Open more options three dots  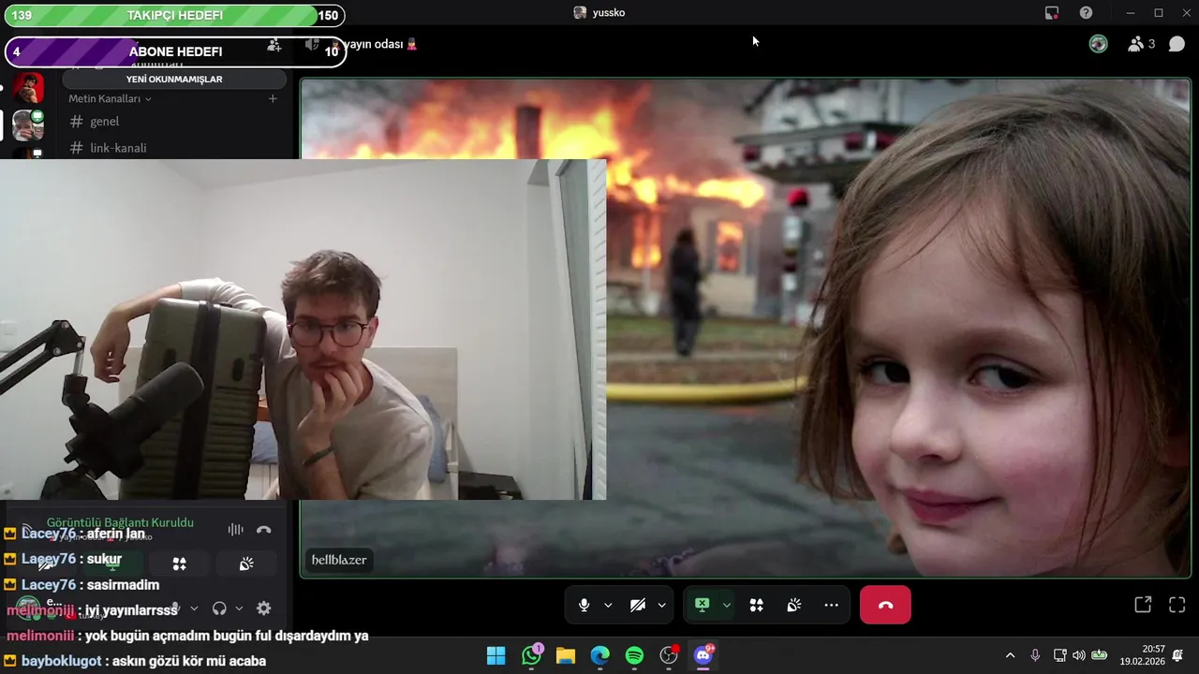(x=831, y=606)
